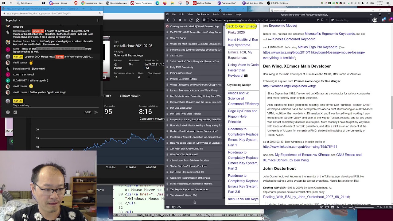Open the Tools menu in Vivaldi
Screen dimensions: 393x221
point(216,14)
